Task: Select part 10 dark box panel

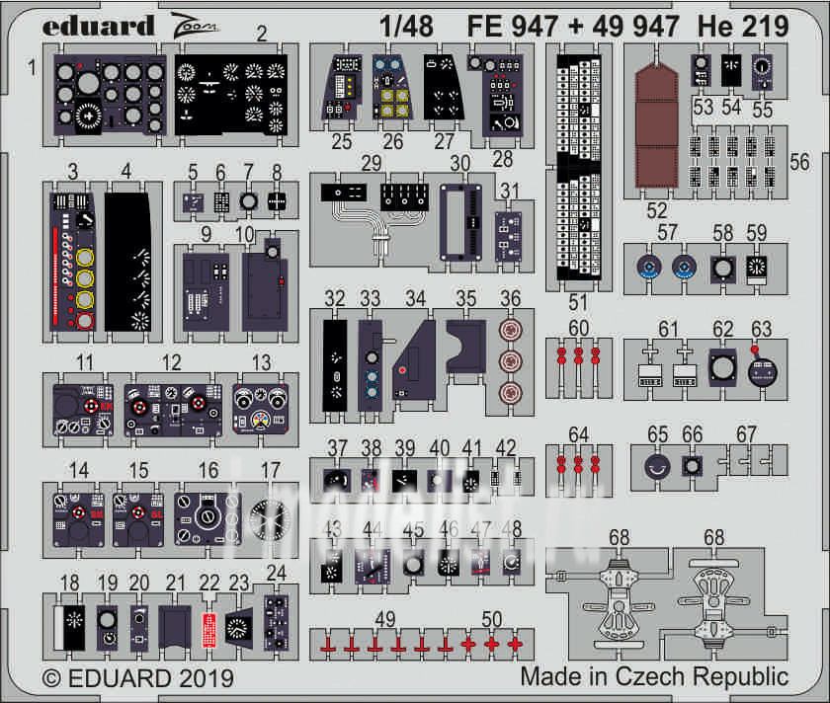Action: click(265, 286)
